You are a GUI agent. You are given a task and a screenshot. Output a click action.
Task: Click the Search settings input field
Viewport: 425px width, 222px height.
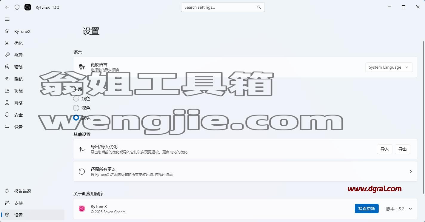223,7
